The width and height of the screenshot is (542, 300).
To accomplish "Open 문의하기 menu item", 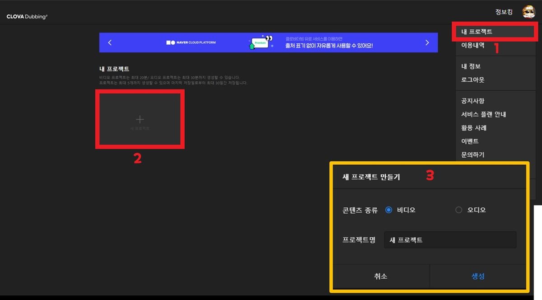I will [x=472, y=155].
